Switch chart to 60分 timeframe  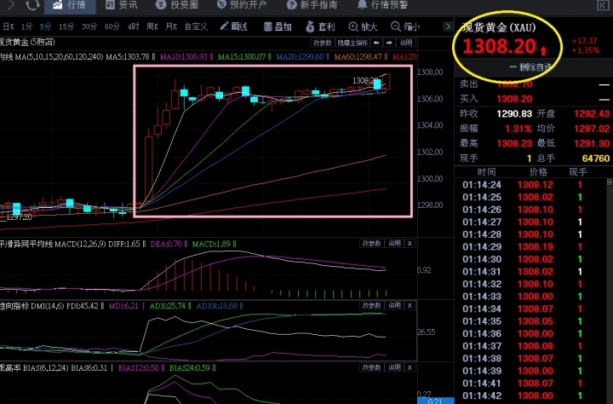pos(112,26)
